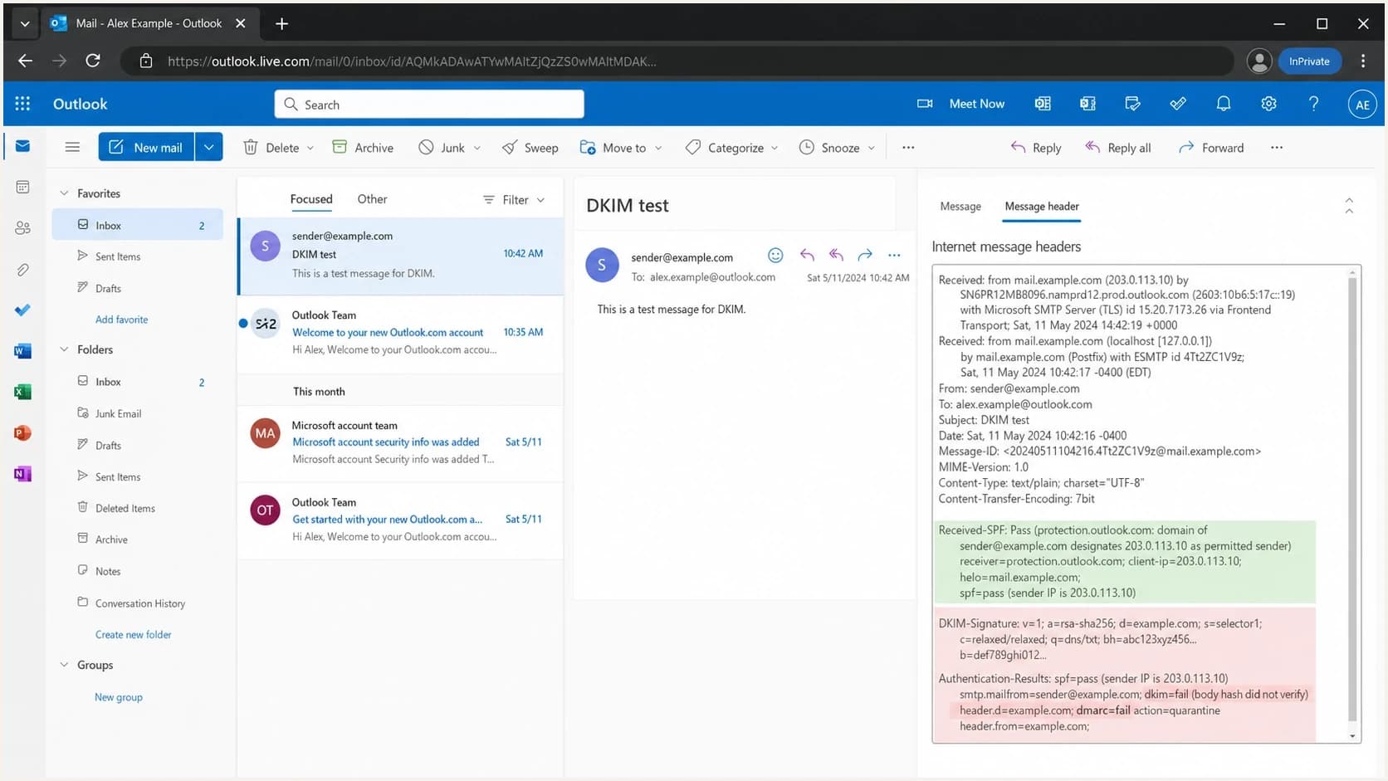This screenshot has height=781, width=1388.
Task: Toggle the hamburger navigation pane button
Action: pyautogui.click(x=72, y=147)
